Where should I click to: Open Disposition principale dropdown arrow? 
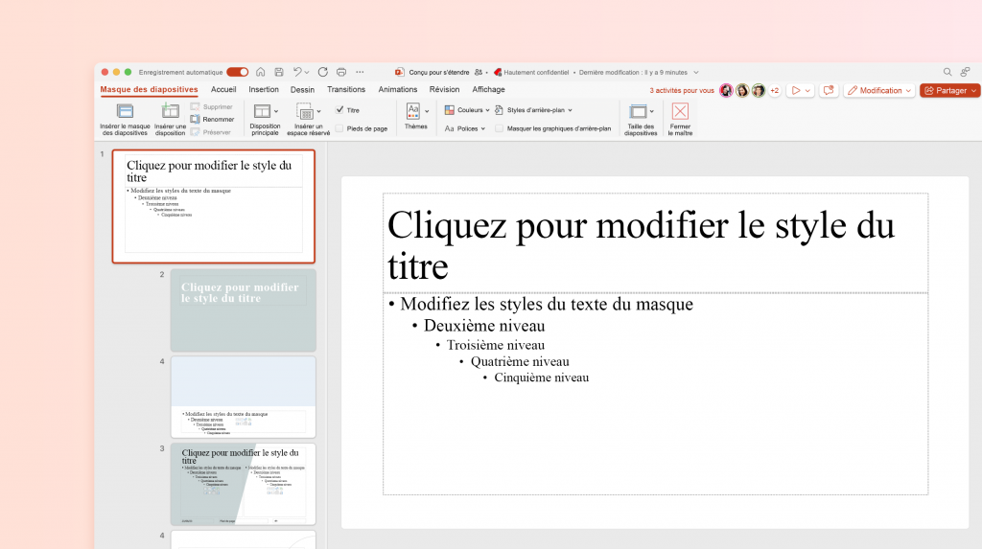(276, 112)
